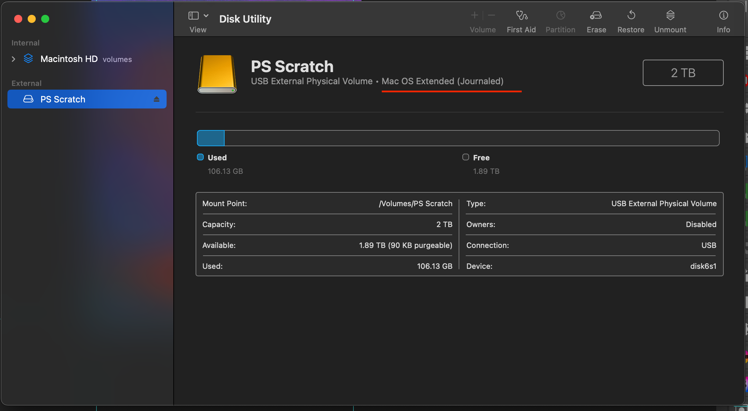Click the Partition pie icon
The height and width of the screenshot is (411, 748).
tap(560, 15)
